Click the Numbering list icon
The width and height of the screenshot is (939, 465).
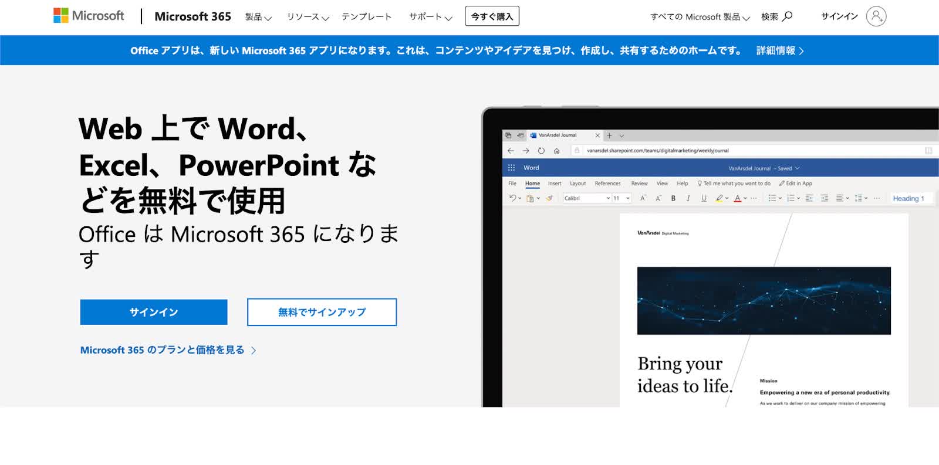coord(791,198)
